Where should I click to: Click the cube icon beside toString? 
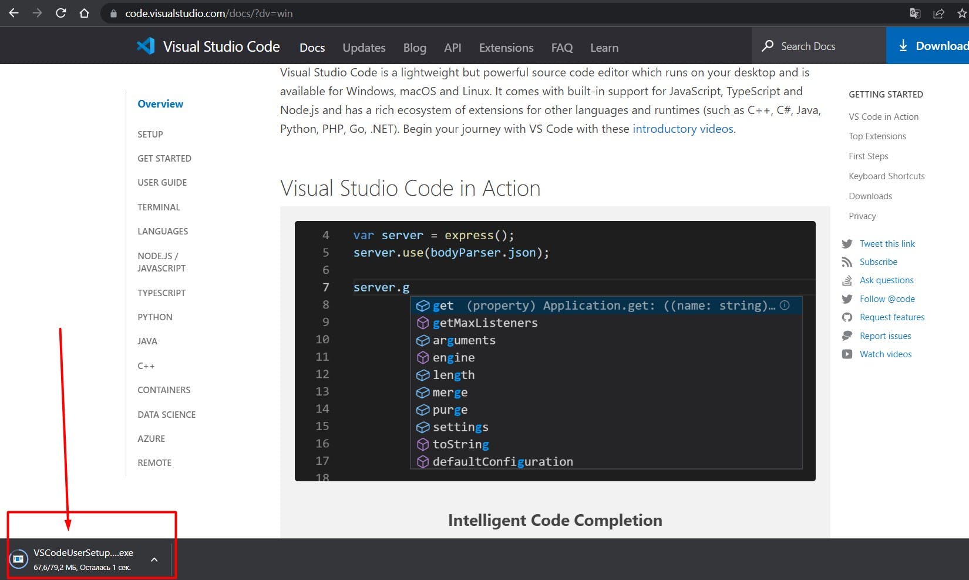click(x=423, y=444)
